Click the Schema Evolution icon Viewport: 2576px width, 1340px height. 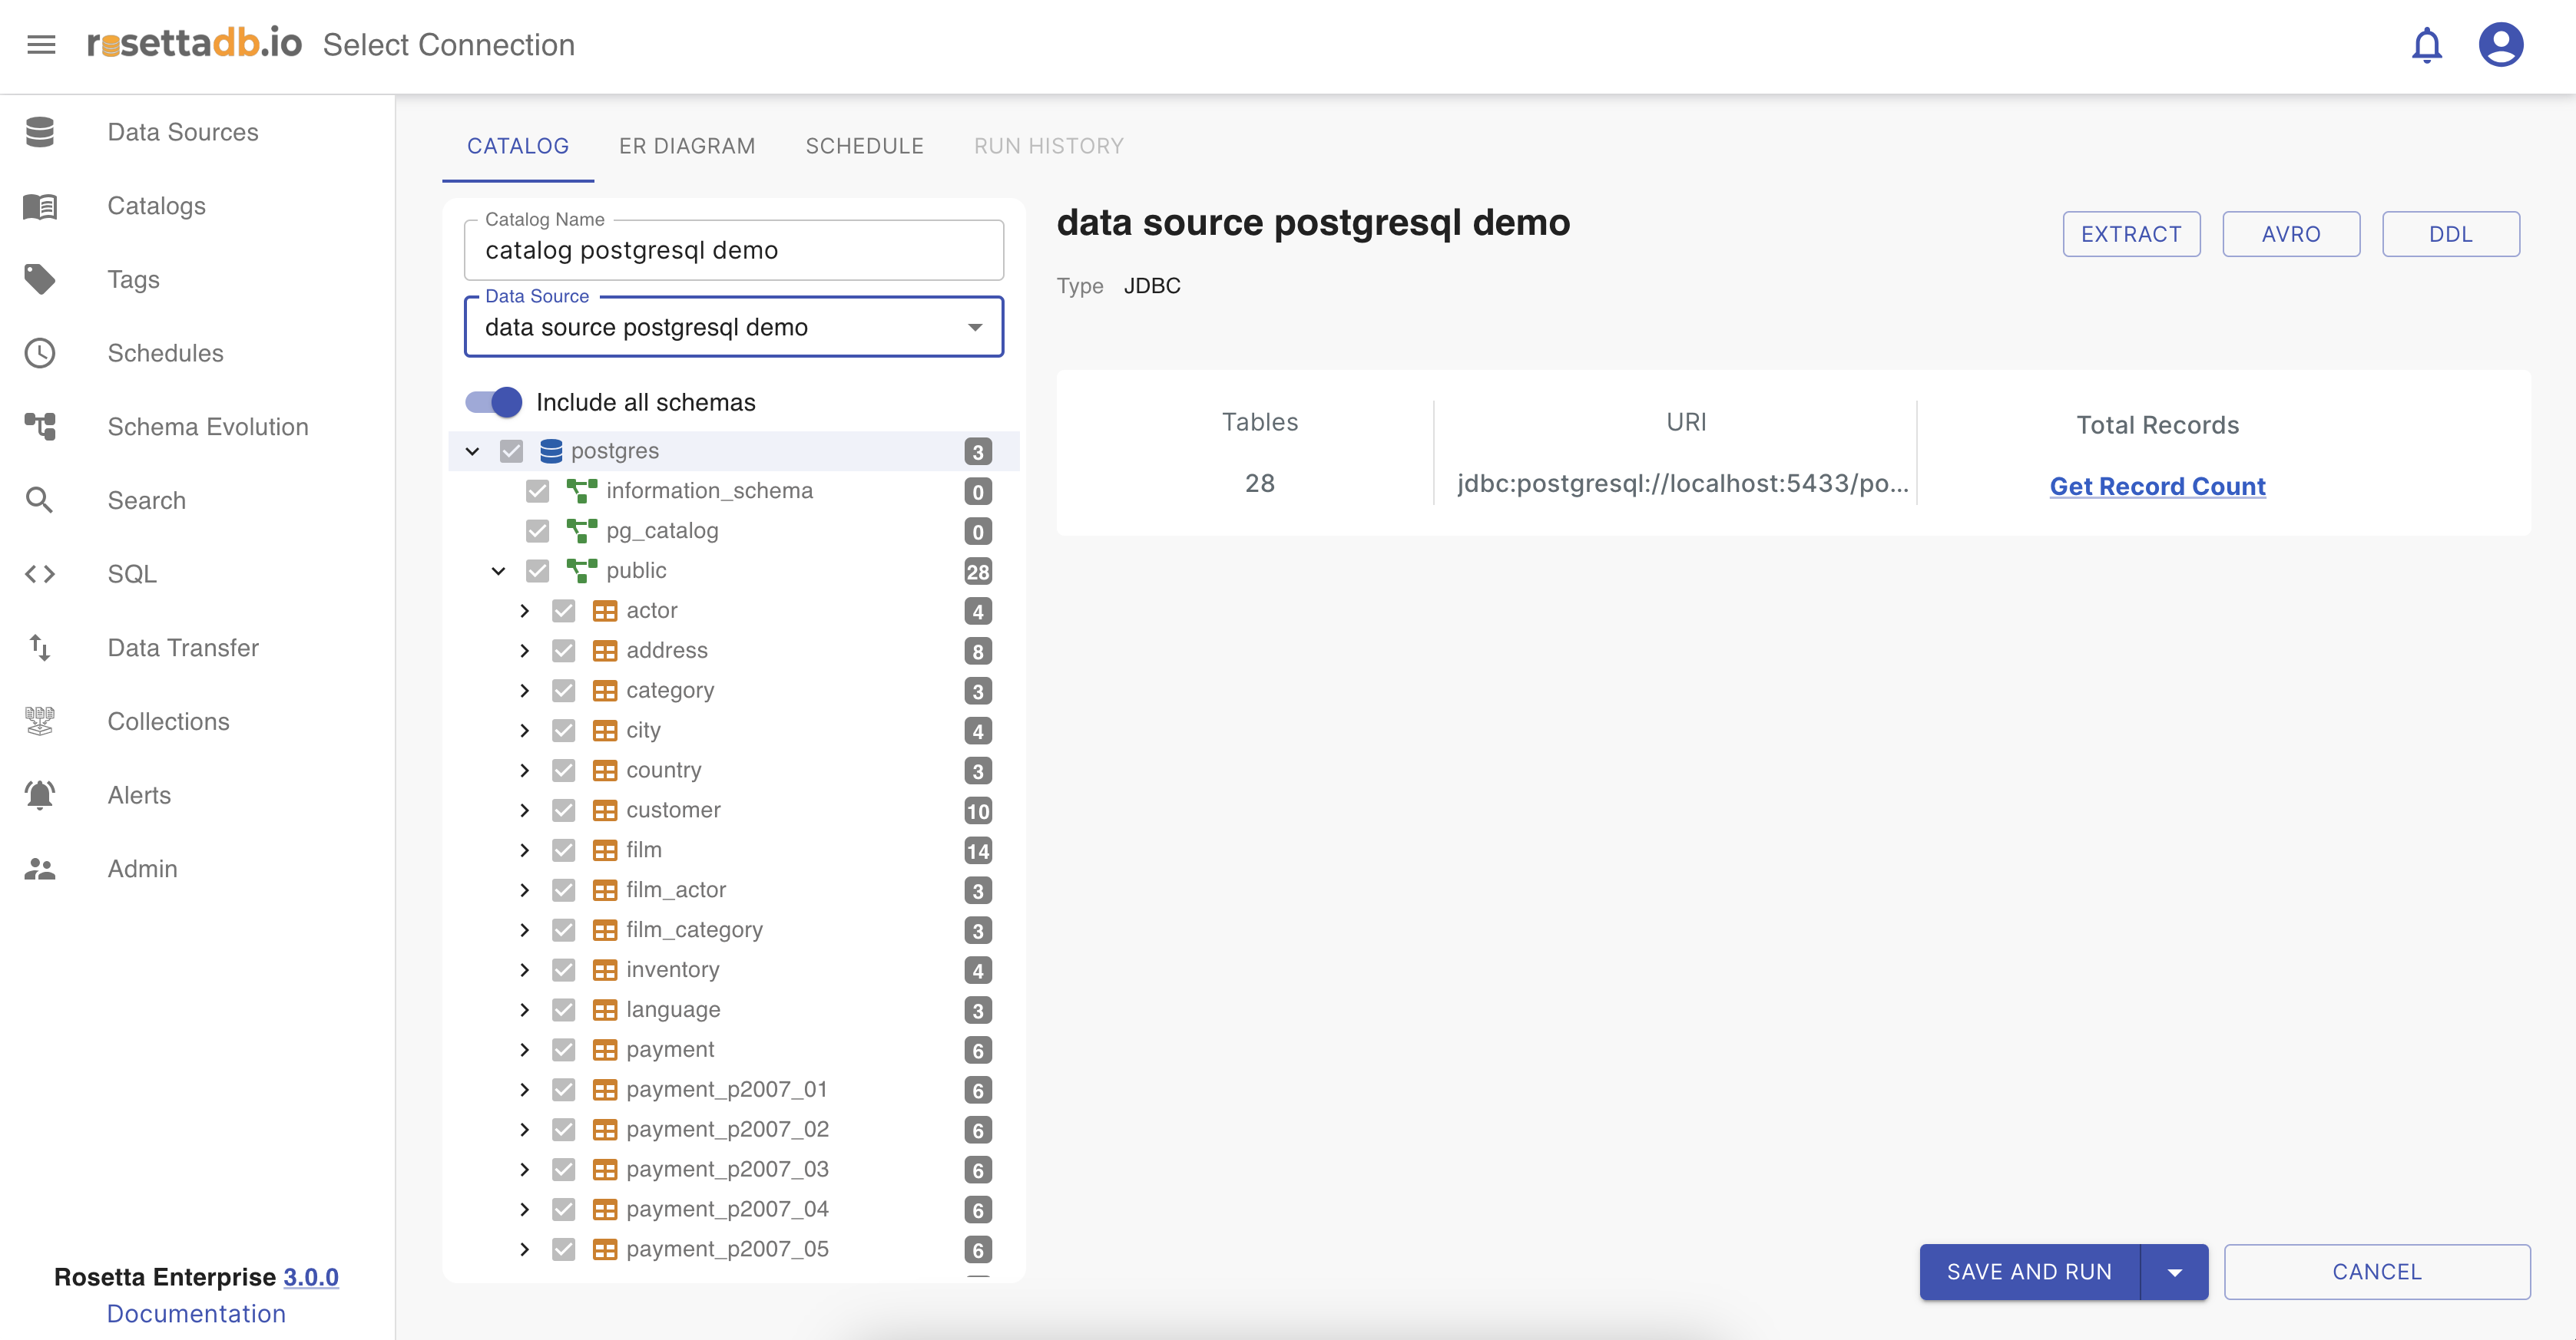(x=40, y=427)
